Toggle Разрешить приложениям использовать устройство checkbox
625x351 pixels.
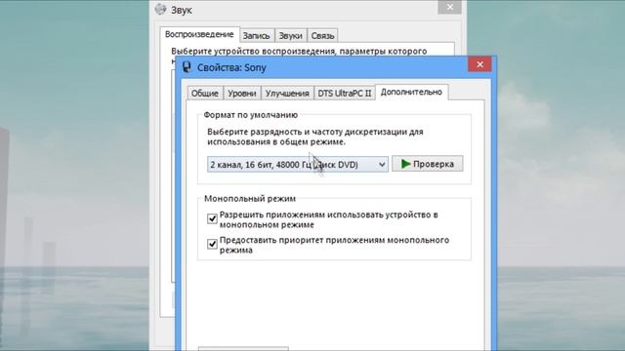click(x=212, y=218)
